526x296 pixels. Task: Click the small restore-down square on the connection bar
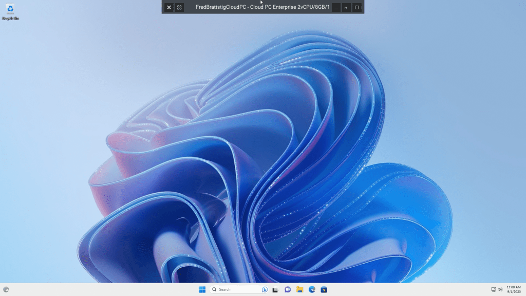point(346,7)
